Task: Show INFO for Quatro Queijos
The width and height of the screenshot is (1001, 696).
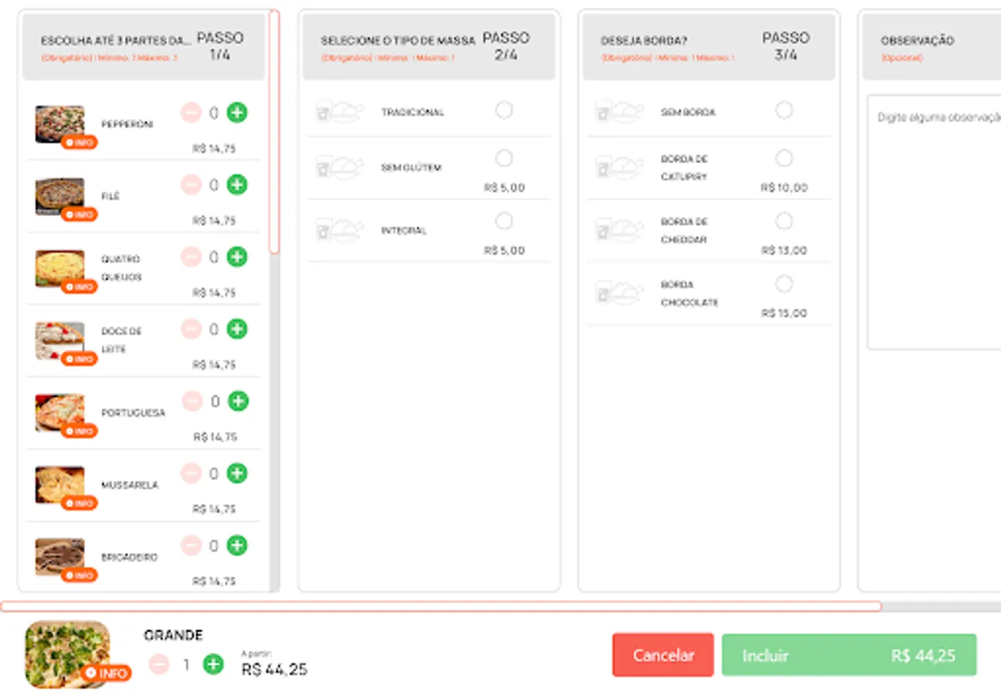Action: coord(79,287)
